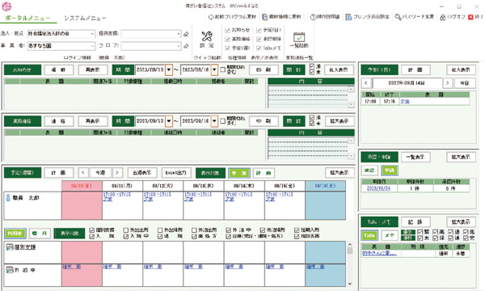Switch to ポータルメニュー tab
Image resolution: width=485 pixels, height=291 pixels.
27,18
